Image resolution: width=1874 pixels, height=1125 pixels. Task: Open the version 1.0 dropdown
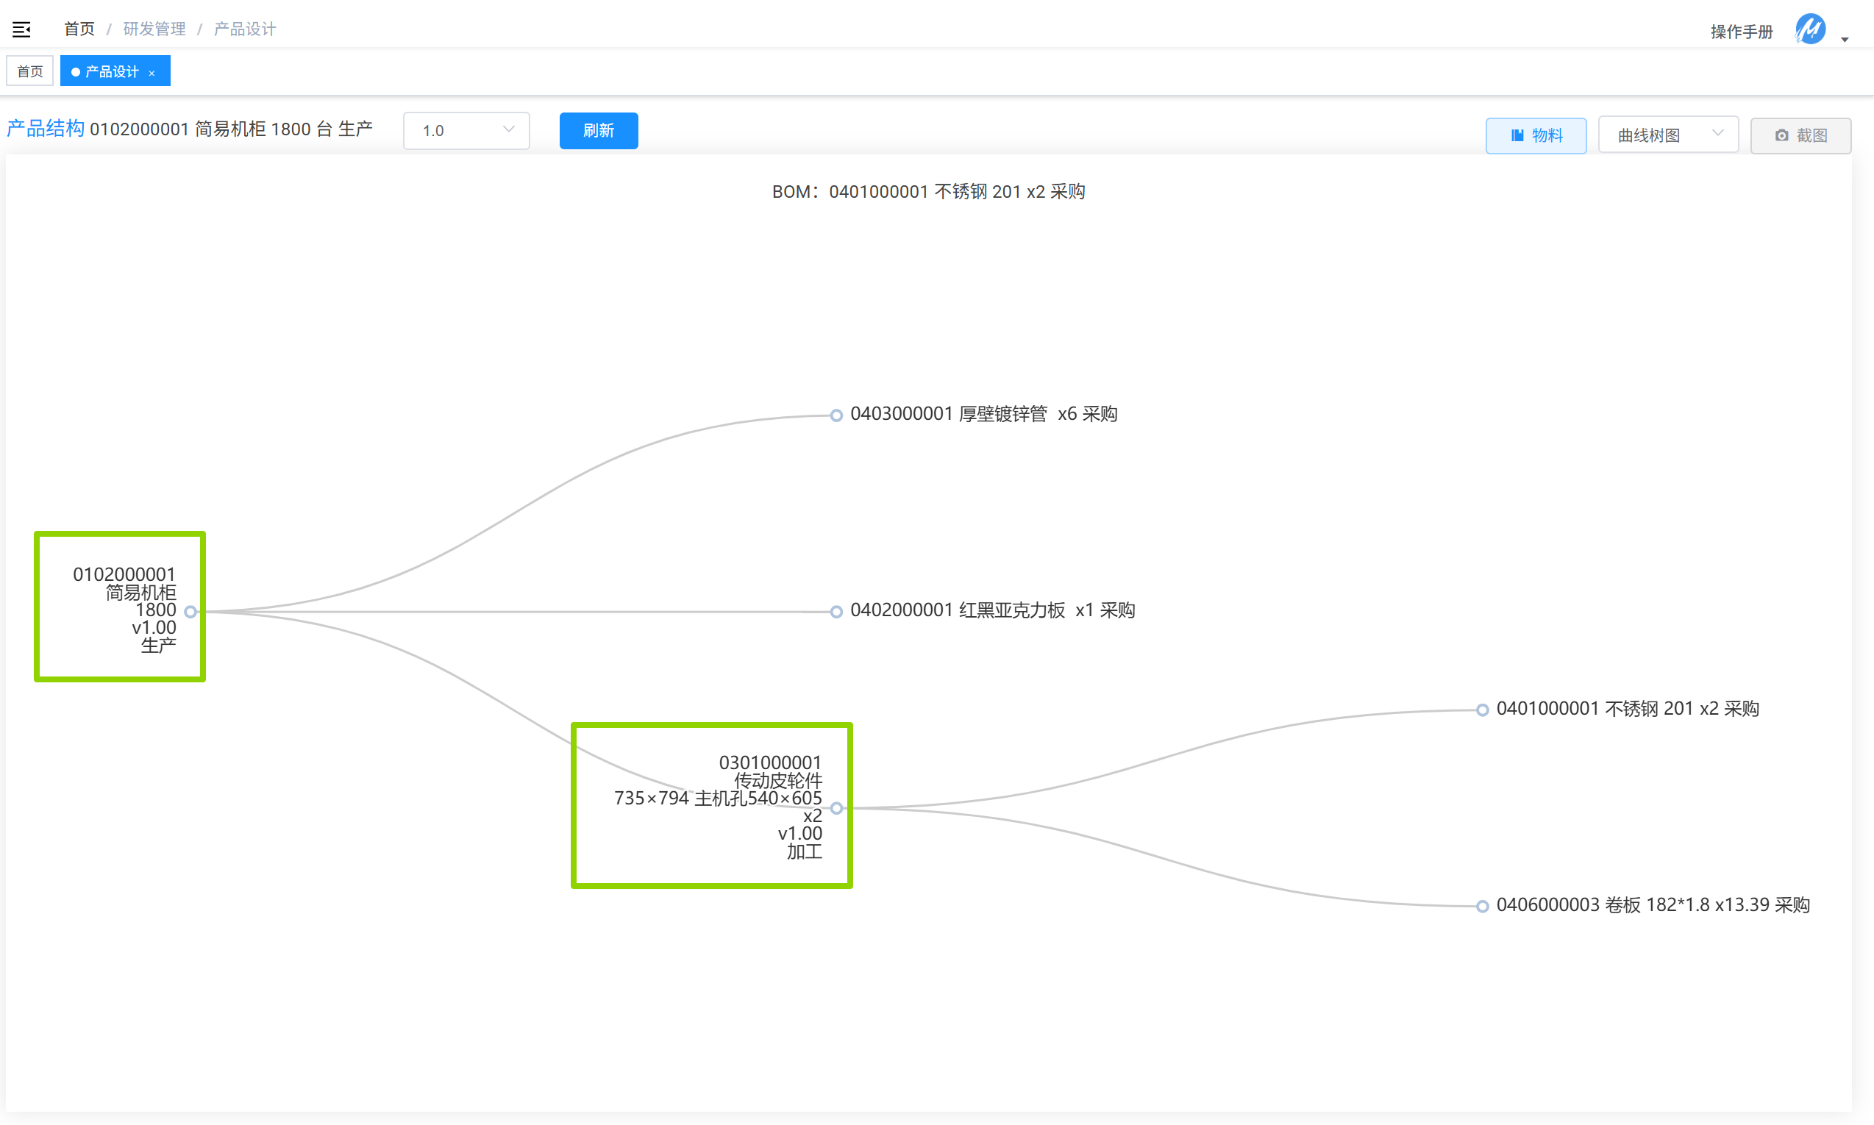[466, 130]
